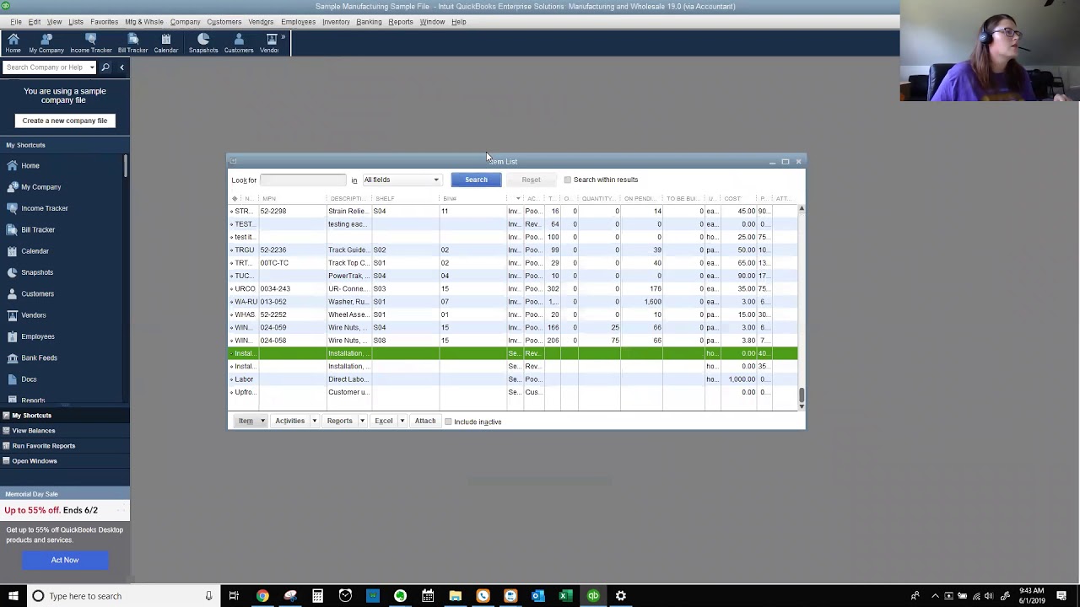Open My Company in the sidebar shortcuts
Image resolution: width=1080 pixels, height=607 pixels.
pos(40,187)
